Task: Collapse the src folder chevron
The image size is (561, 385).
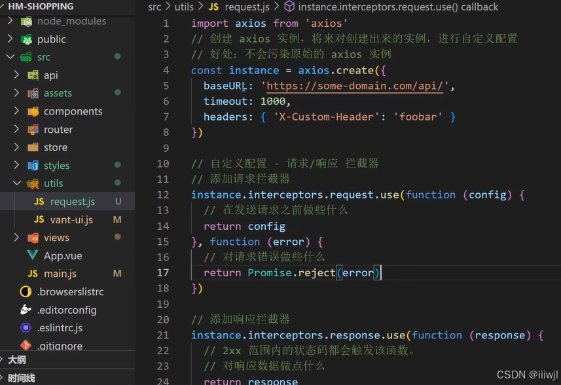Action: click(x=10, y=56)
